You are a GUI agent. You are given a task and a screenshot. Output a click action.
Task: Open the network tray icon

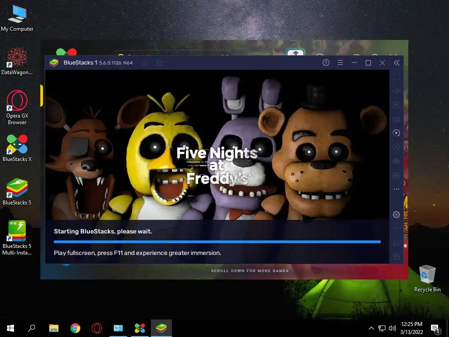point(382,328)
